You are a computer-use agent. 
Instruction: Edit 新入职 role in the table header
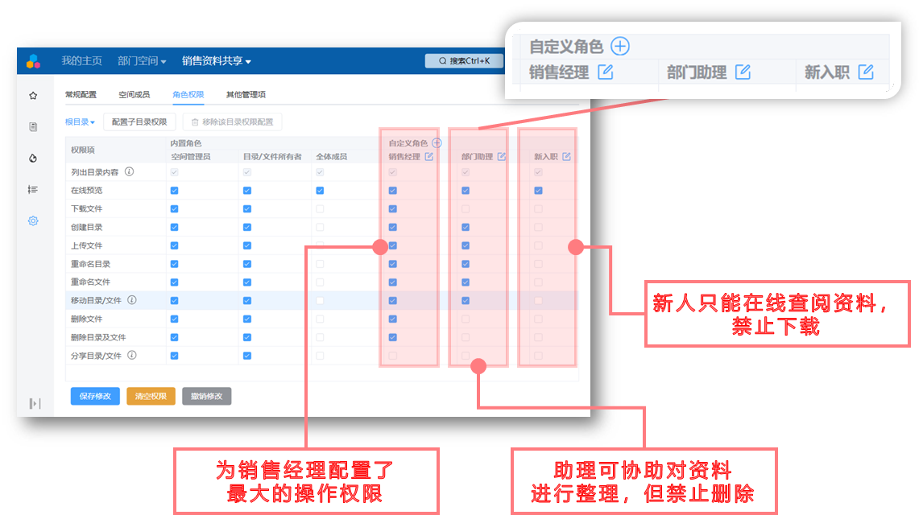coord(566,156)
